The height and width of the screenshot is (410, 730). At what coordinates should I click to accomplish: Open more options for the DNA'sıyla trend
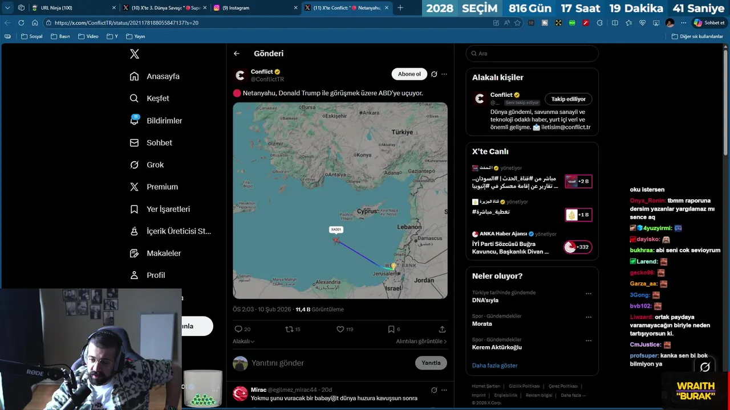click(589, 294)
